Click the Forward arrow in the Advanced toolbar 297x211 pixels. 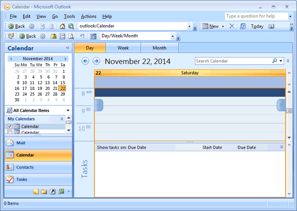pos(43,36)
